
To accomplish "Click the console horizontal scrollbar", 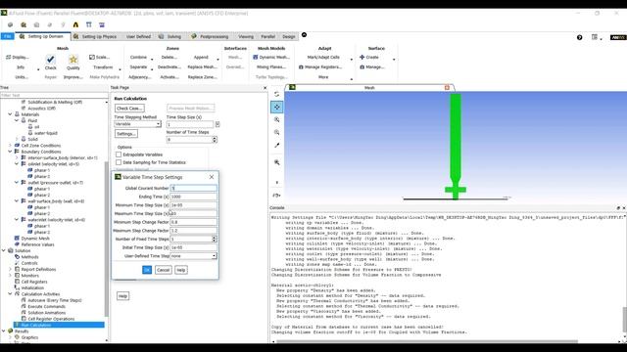I will coord(427,341).
